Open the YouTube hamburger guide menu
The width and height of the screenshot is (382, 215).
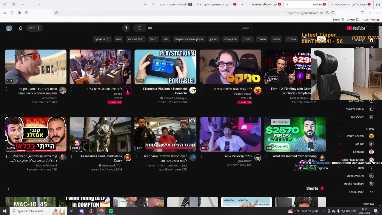371,28
